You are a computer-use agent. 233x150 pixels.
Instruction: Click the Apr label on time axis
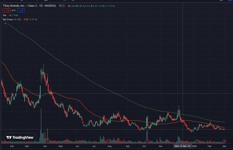coord(45,146)
